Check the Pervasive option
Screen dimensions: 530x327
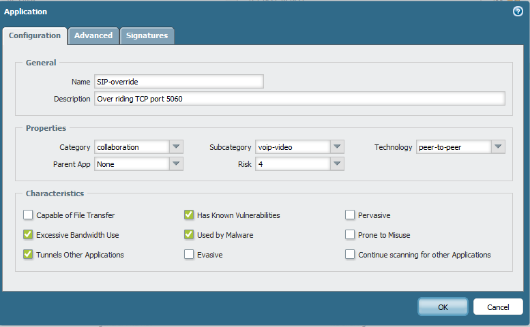tap(350, 215)
